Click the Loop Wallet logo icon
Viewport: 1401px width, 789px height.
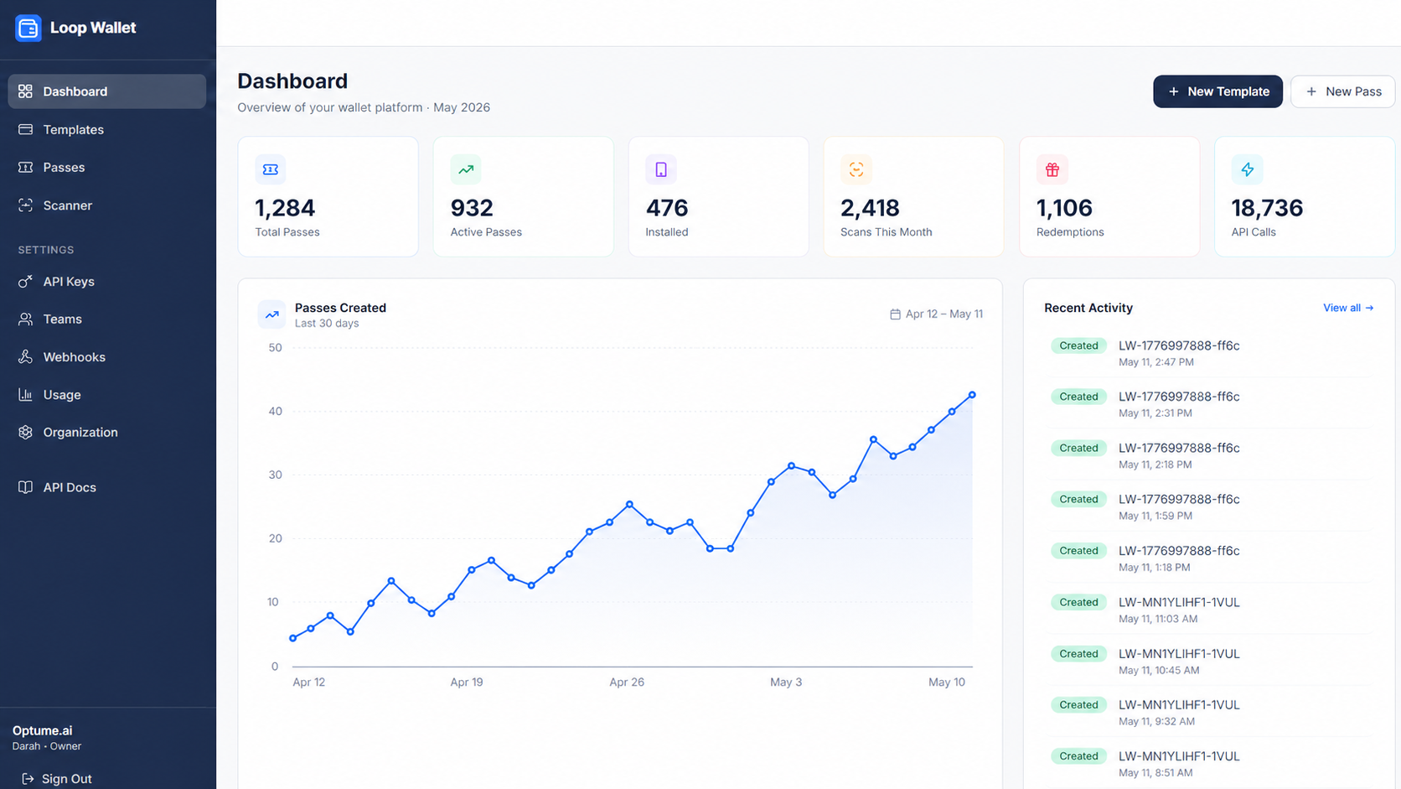click(x=28, y=28)
